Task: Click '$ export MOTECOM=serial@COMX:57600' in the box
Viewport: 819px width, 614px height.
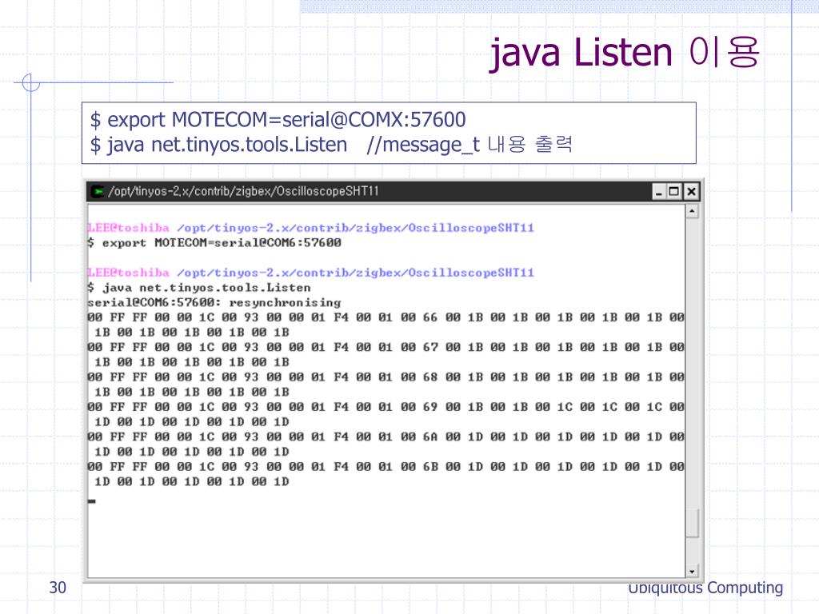Action: 278,120
